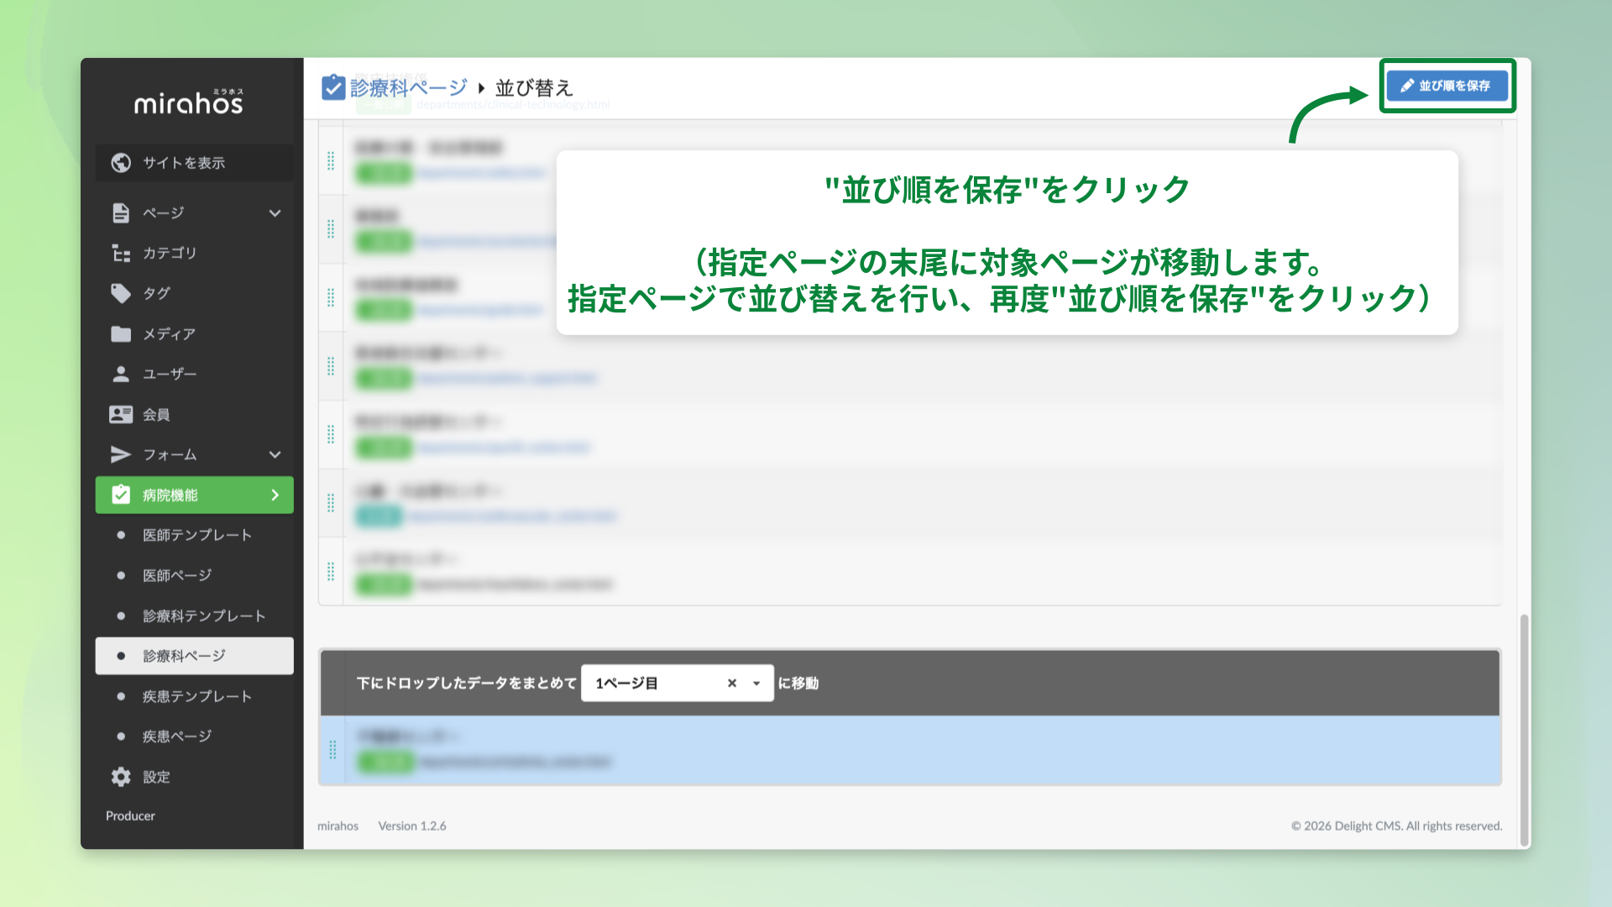This screenshot has width=1612, height=907.
Task: Clear the 1ページ目 selection with the × button
Action: coord(731,683)
